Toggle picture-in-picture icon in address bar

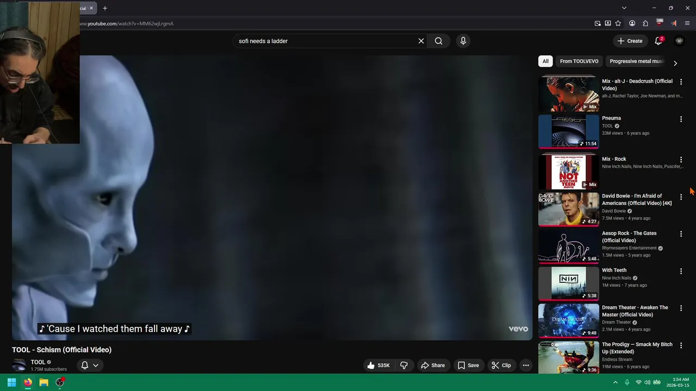pos(598,23)
